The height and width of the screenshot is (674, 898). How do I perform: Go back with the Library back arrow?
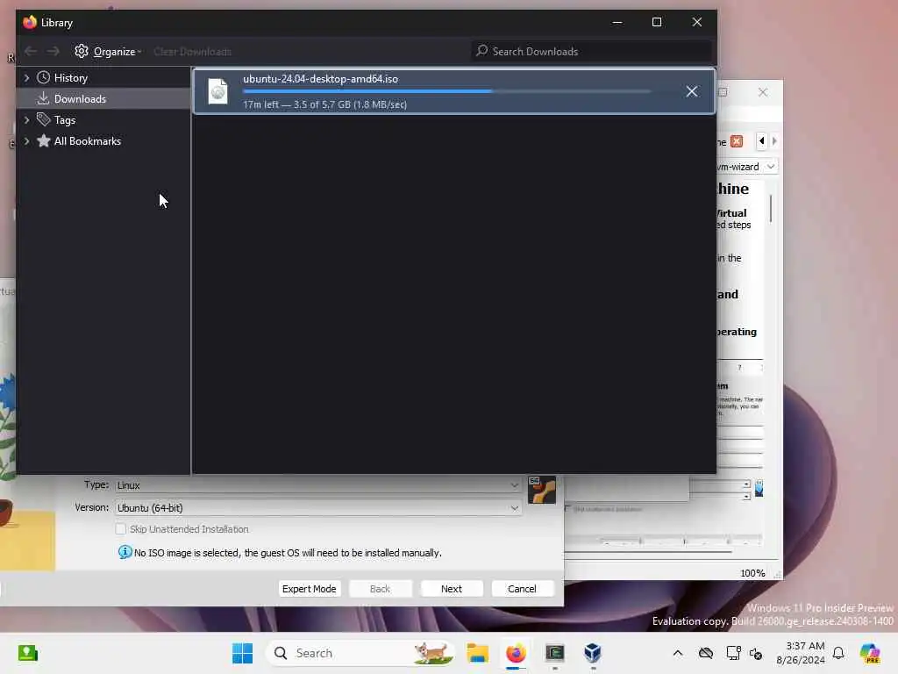[x=31, y=51]
